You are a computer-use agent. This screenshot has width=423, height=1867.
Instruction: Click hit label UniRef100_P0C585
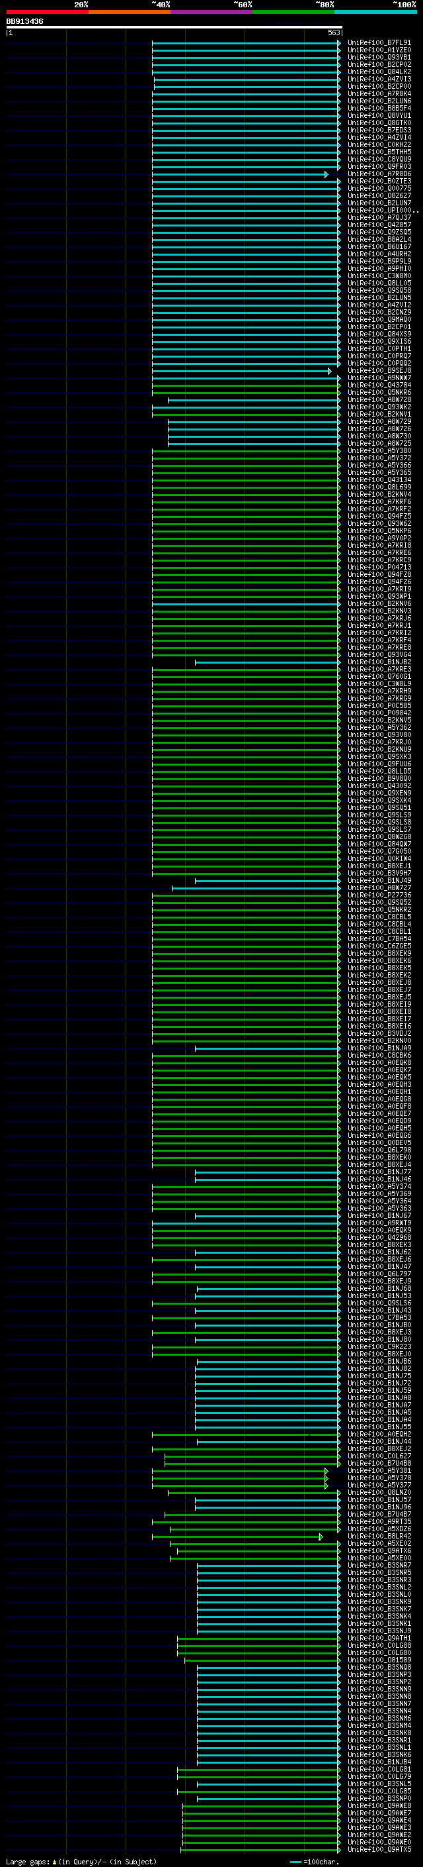click(x=379, y=706)
